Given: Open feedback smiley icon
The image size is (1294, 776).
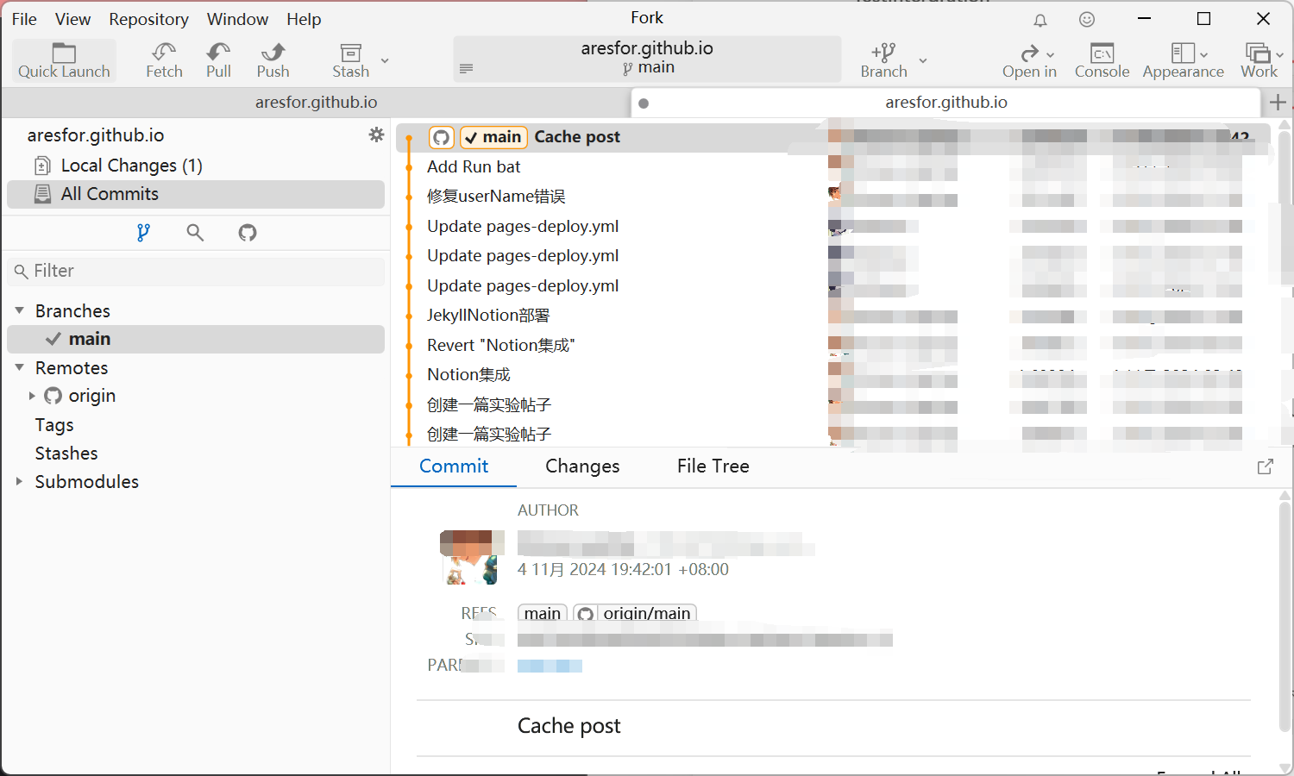Looking at the screenshot, I should coord(1087,19).
